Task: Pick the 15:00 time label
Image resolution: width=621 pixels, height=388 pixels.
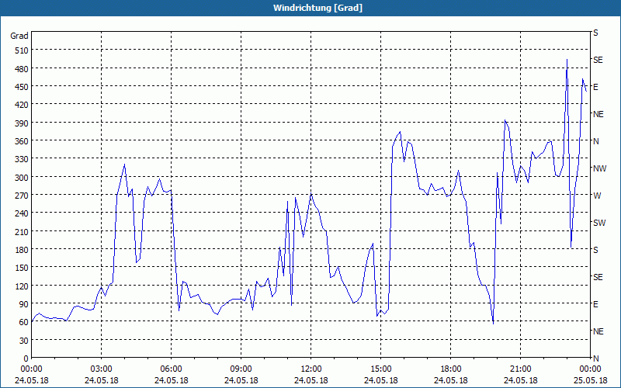Action: point(381,369)
